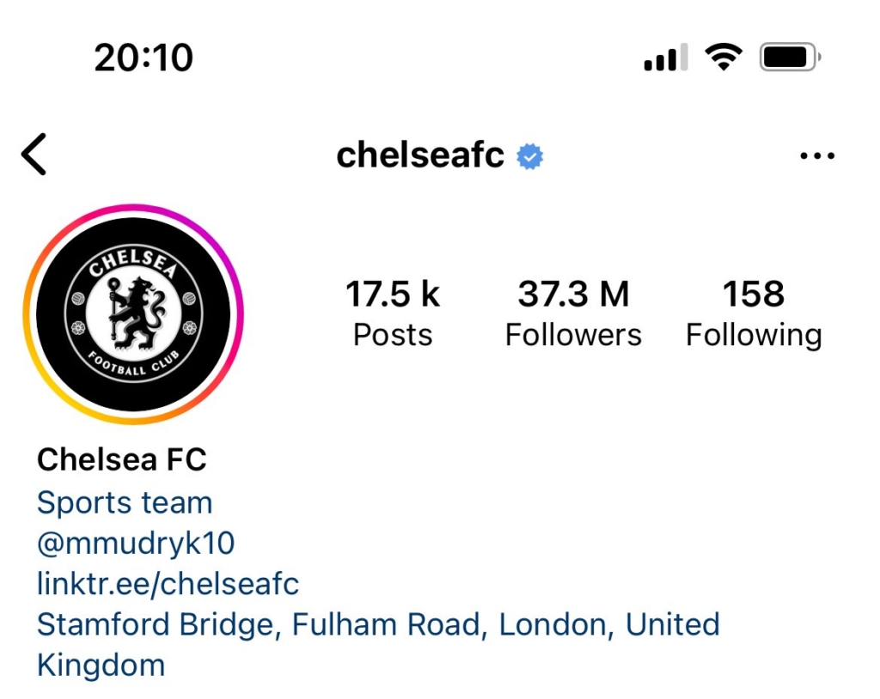
Task: Open the three-dot more options menu
Action: point(817,155)
